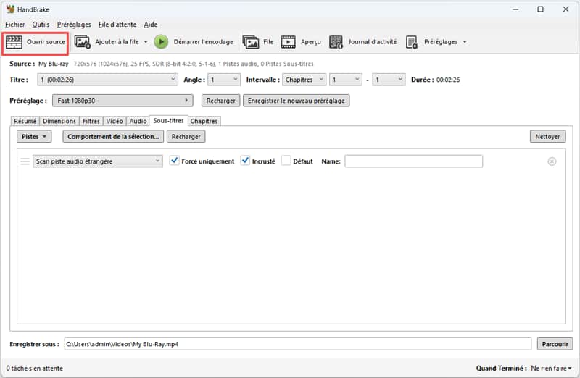Viewport: 580px width, 378px height.
Task: Open the Aperçu preview icon
Action: [288, 42]
